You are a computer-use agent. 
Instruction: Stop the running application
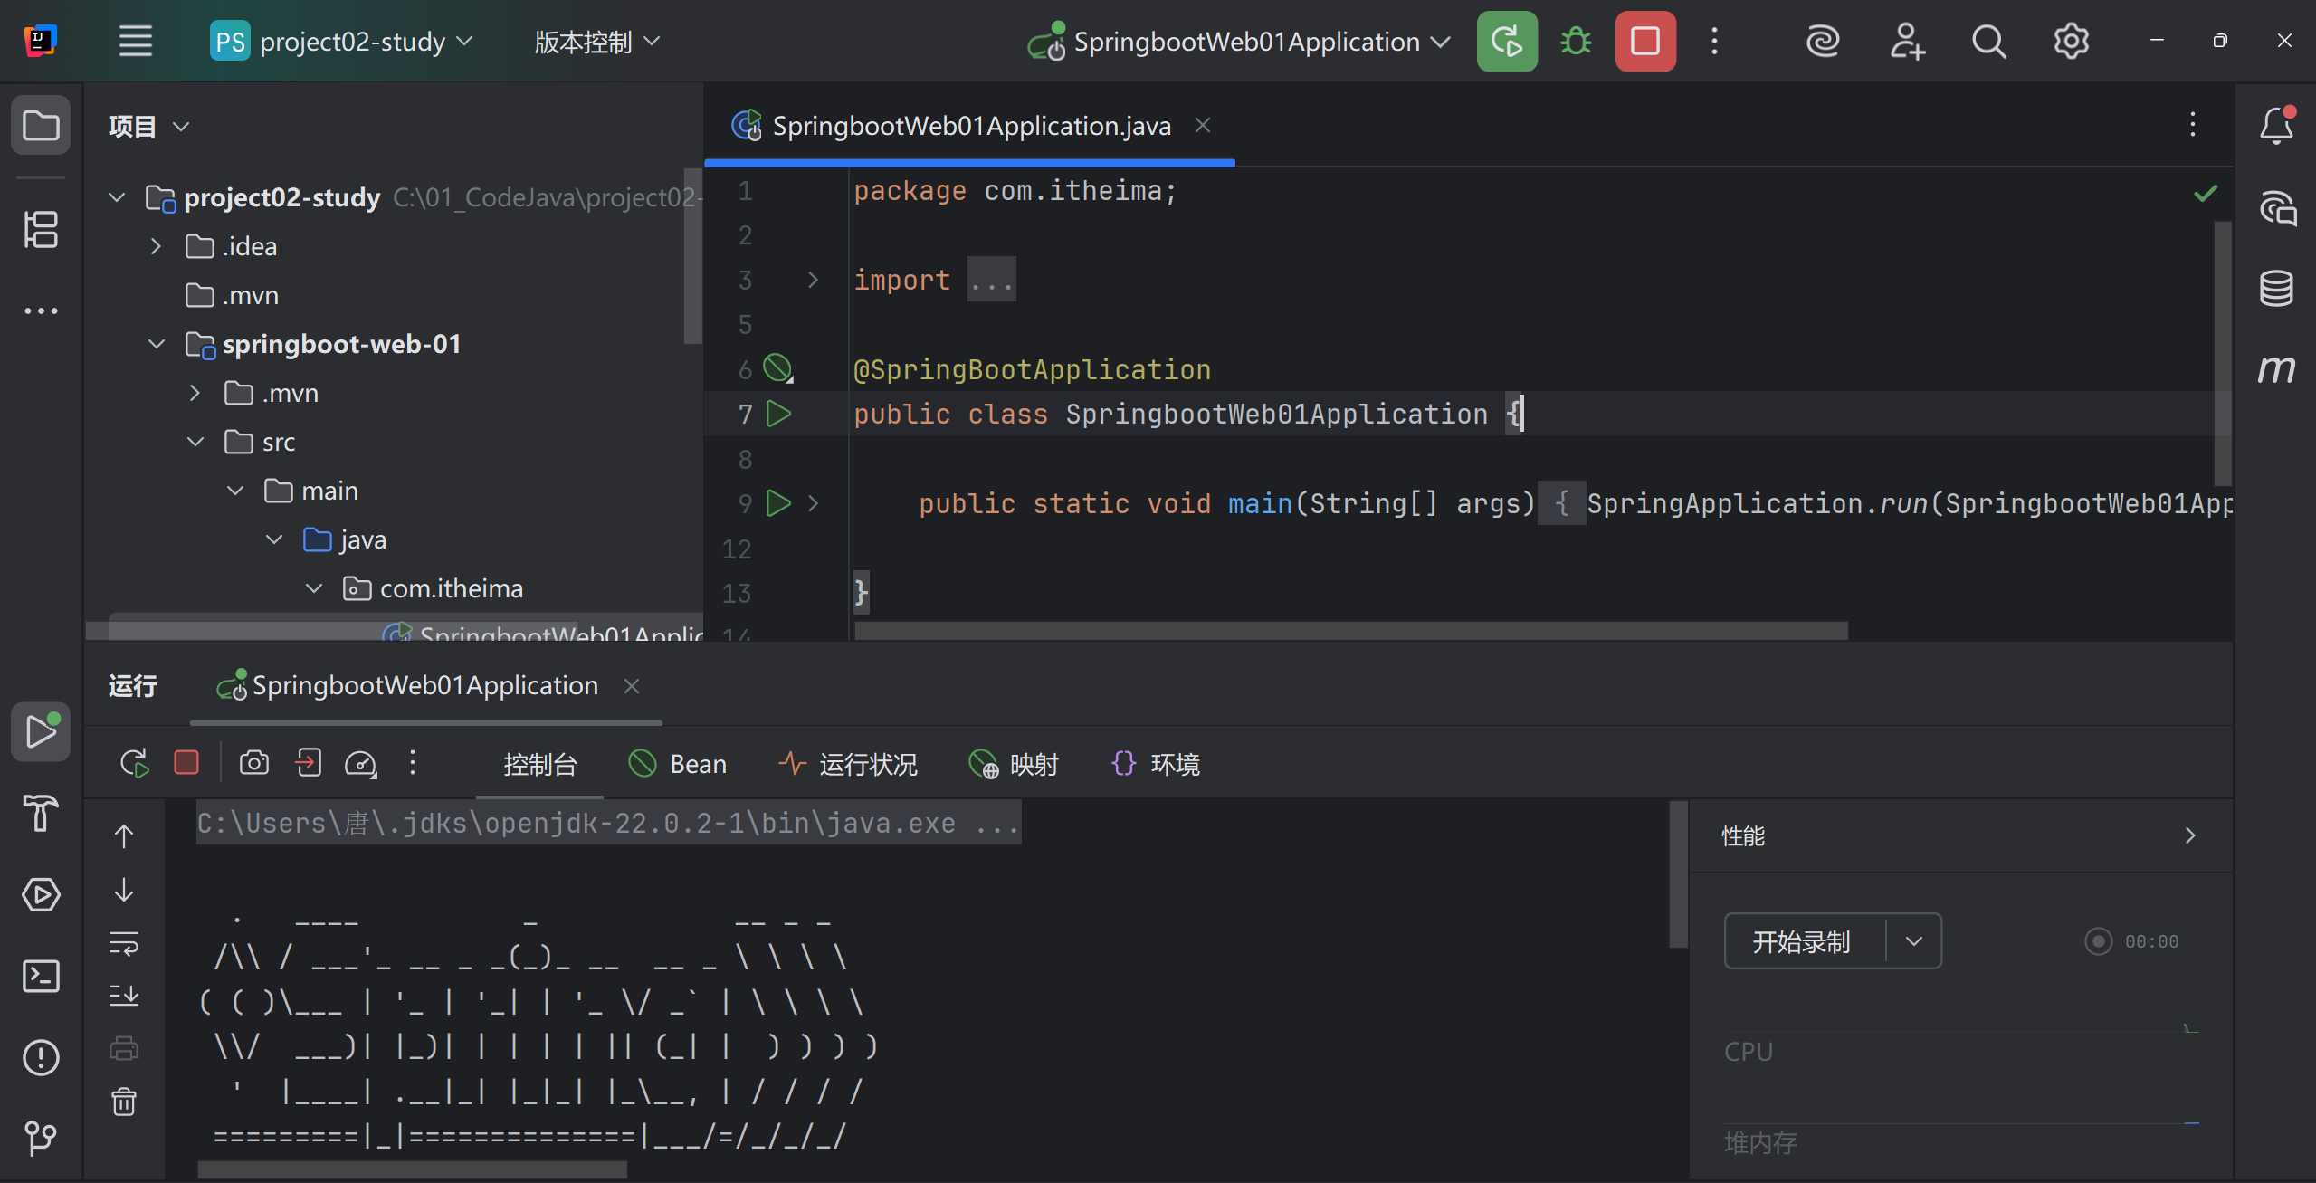point(1644,41)
